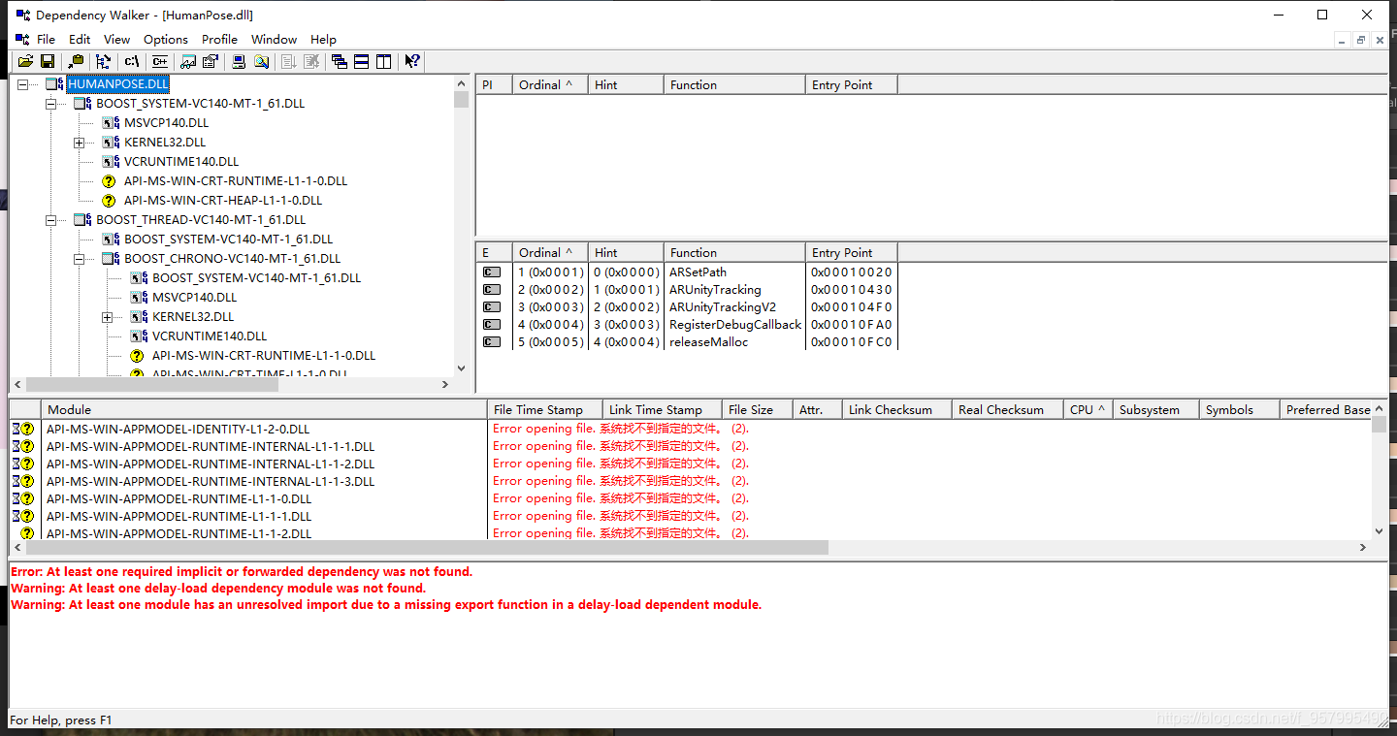
Task: Open the Profile menu
Action: pyautogui.click(x=219, y=40)
